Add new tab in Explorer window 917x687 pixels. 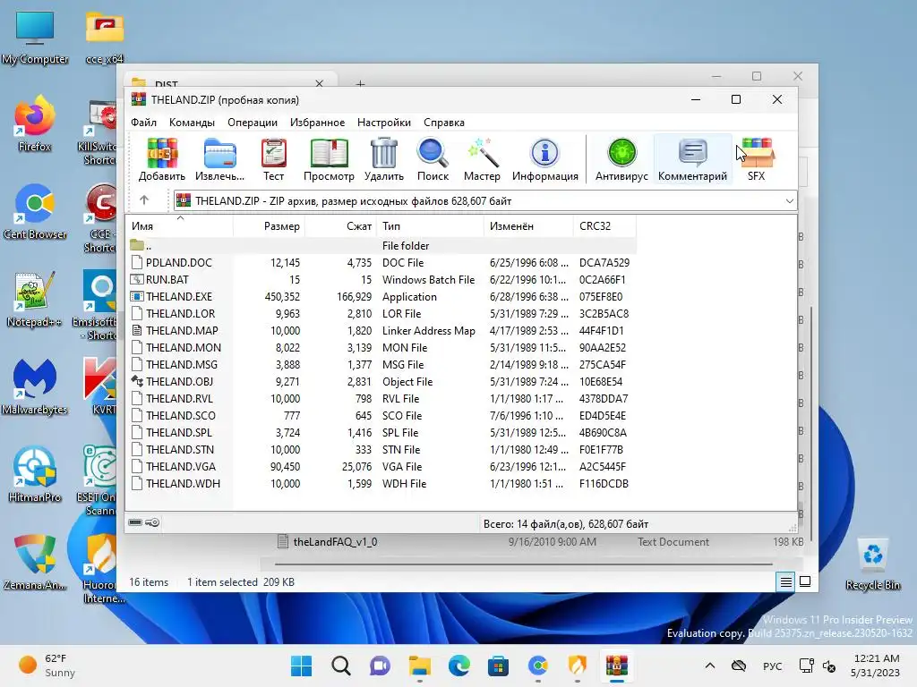(x=360, y=84)
